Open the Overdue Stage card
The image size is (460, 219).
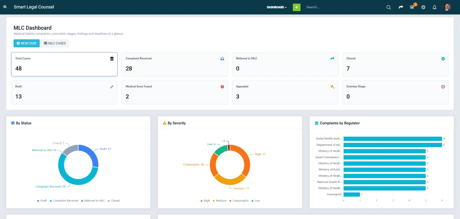coord(396,92)
